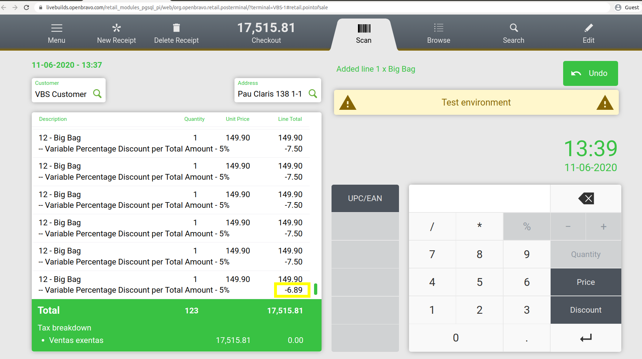Switch to the Browse tab
642x359 pixels.
pos(439,34)
